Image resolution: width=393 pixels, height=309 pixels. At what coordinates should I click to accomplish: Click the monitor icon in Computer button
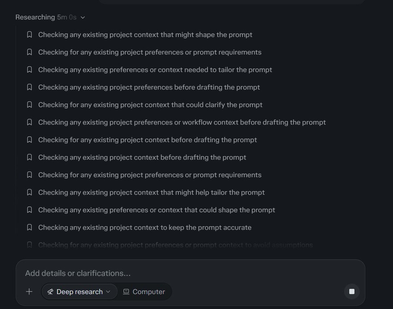(x=126, y=292)
